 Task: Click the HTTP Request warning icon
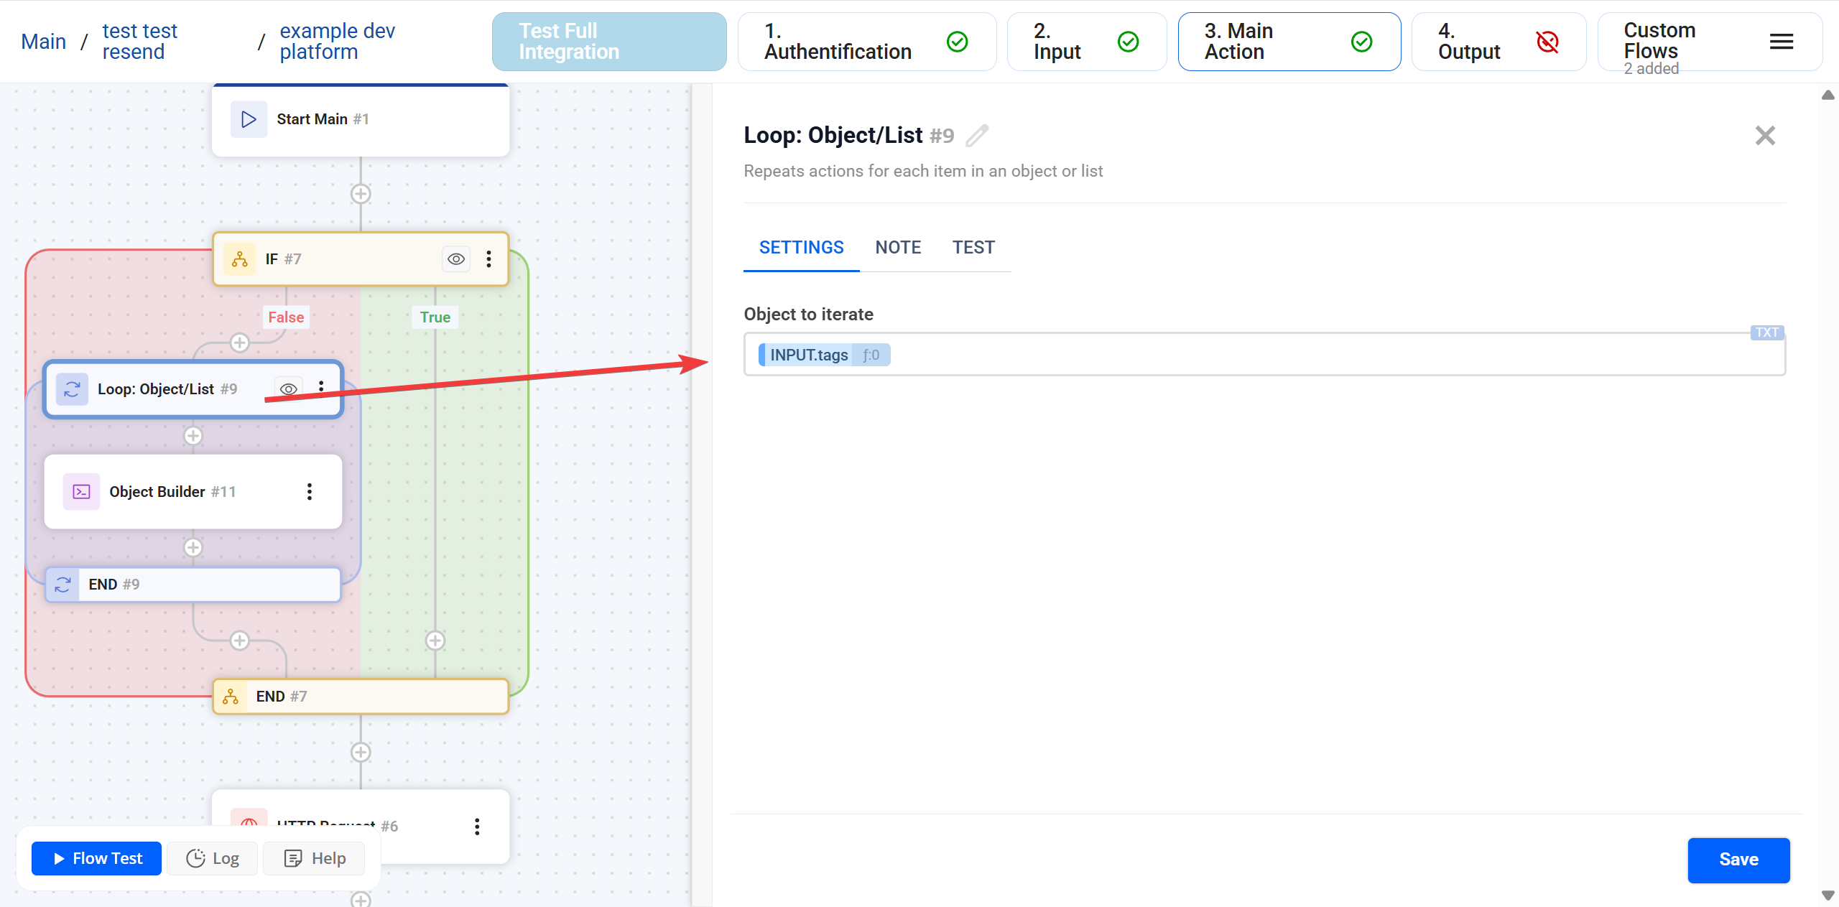(249, 824)
